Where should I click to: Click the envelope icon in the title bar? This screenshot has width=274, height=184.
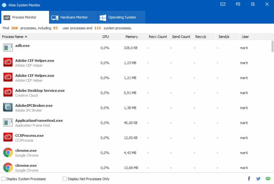click(x=223, y=4)
